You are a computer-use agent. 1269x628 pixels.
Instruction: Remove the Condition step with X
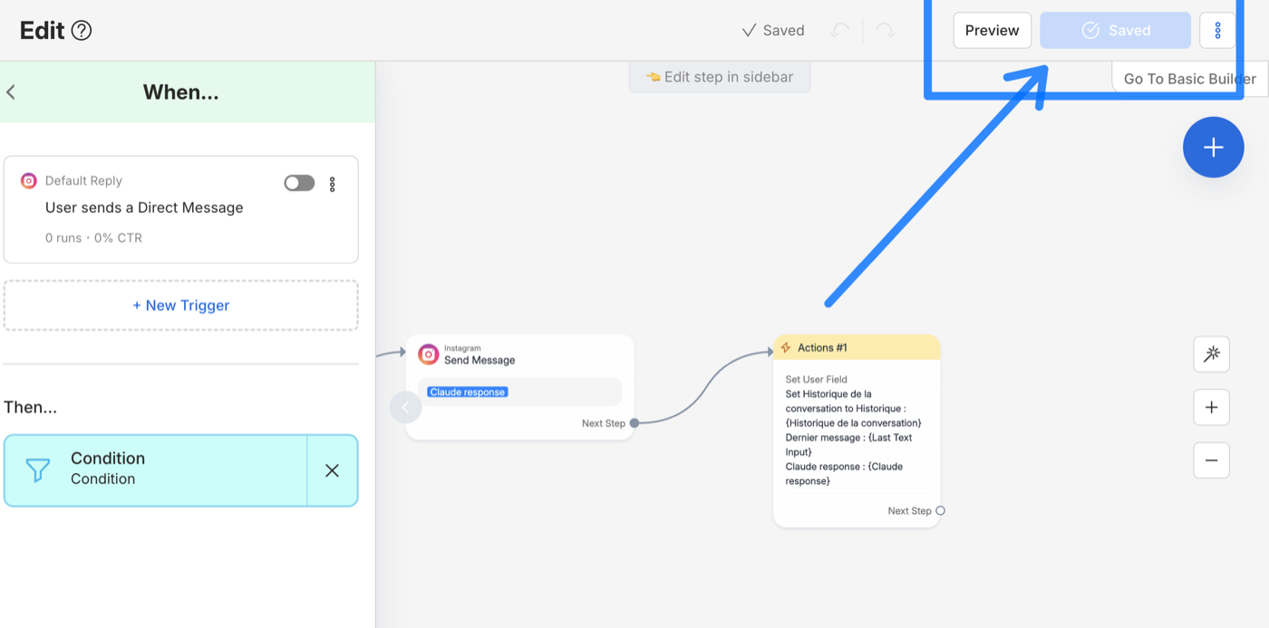332,470
